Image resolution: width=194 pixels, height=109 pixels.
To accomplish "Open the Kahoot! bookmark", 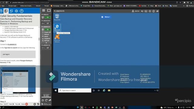I will (37, 6).
